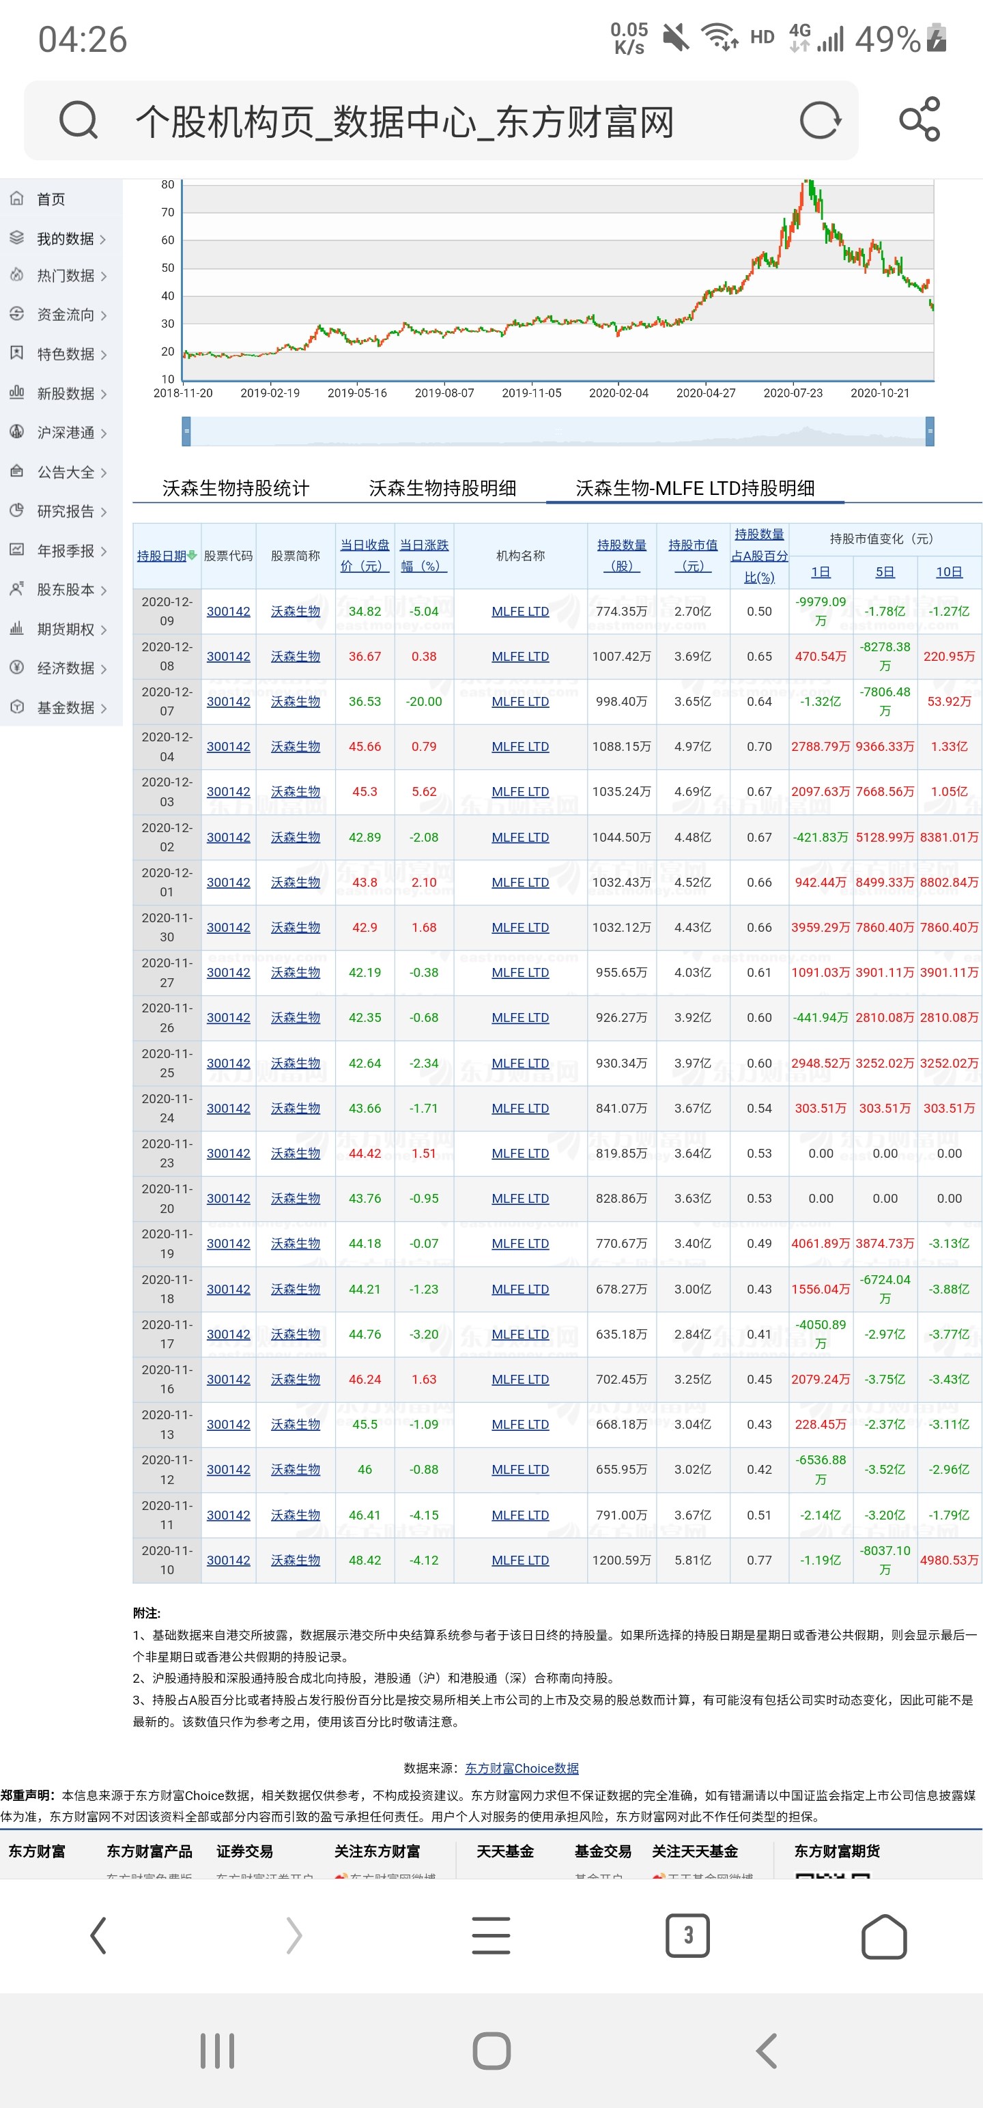The image size is (983, 2108).
Task: Expand 研究报告 chevron
Action: (x=103, y=512)
